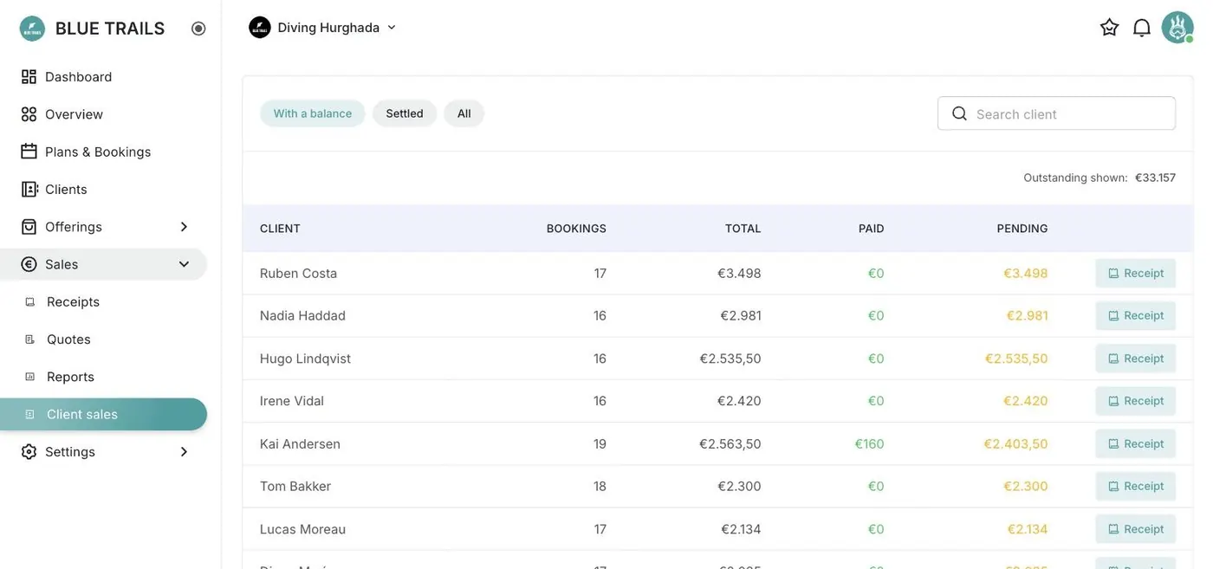Open receipt for Hugo Lindqvist
Screen dimensions: 1213x569
coord(1136,359)
